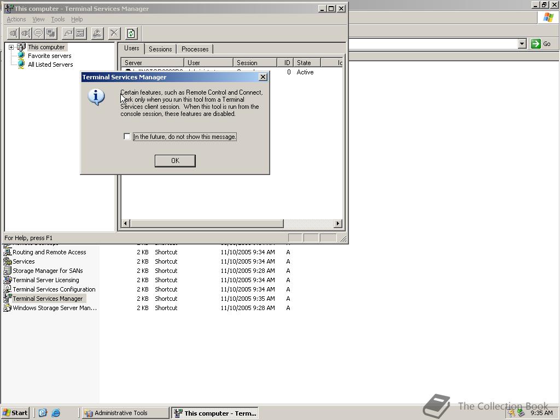560x420 pixels.
Task: Click the blue information icon in dialog
Action: (x=96, y=97)
